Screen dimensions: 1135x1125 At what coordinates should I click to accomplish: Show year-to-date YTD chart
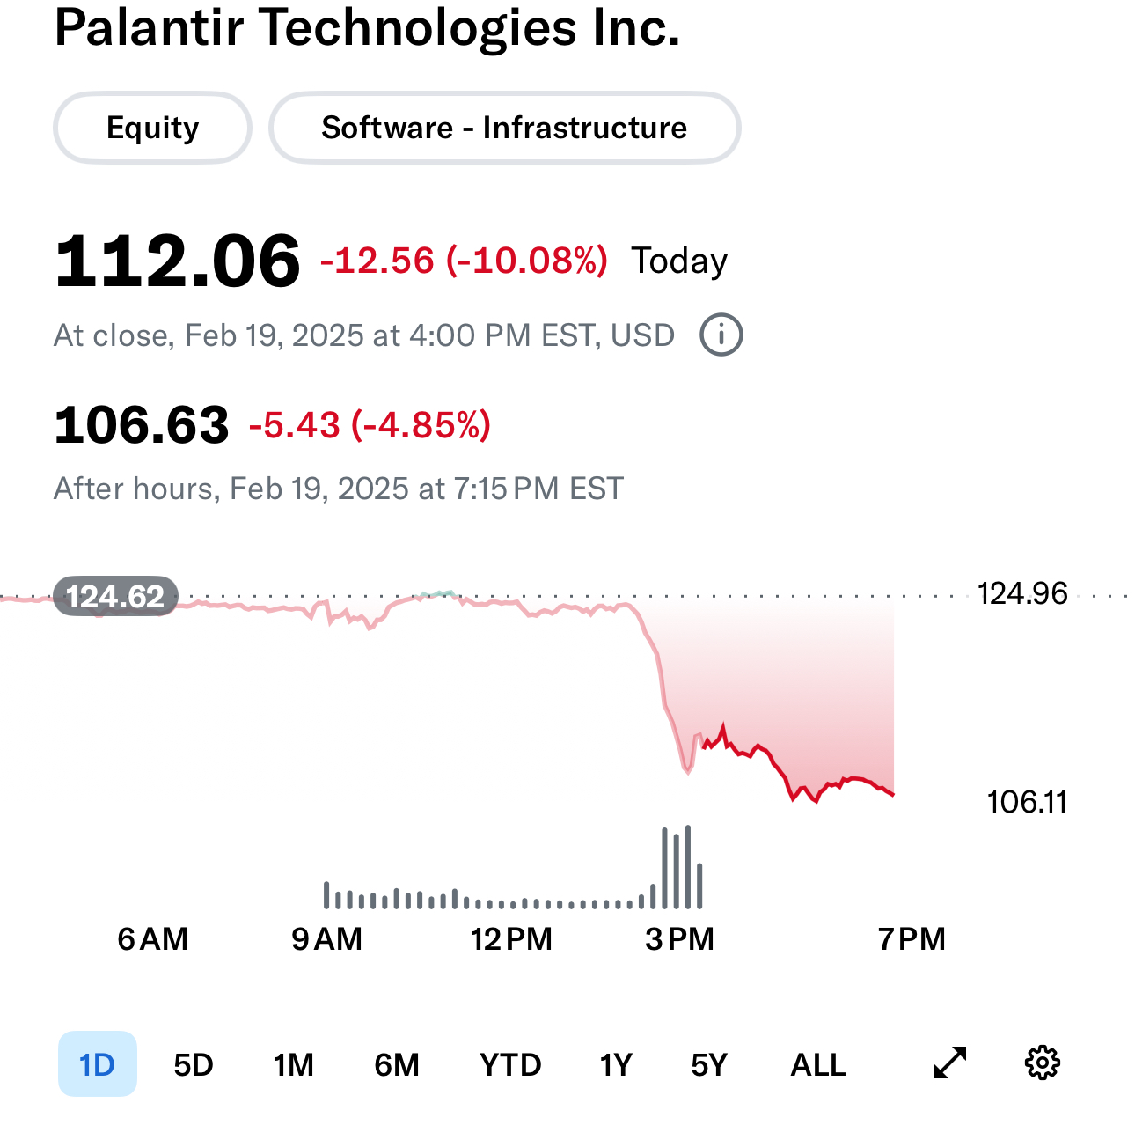point(510,1065)
